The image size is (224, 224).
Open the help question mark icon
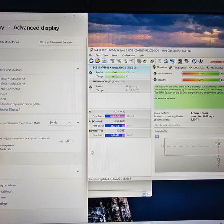click(x=194, y=61)
